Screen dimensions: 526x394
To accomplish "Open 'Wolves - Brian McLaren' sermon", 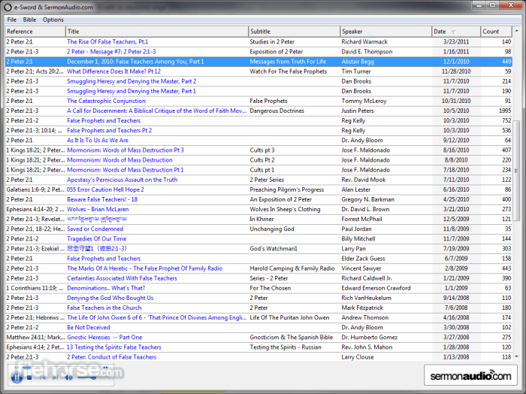I will [x=98, y=209].
